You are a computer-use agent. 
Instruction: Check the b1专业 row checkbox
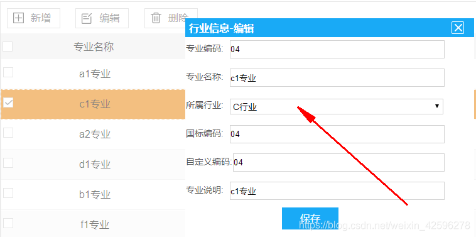tap(8, 193)
